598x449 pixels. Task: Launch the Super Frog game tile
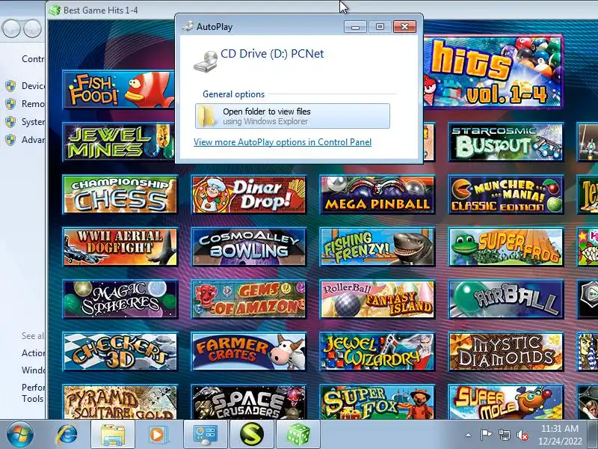pyautogui.click(x=506, y=247)
